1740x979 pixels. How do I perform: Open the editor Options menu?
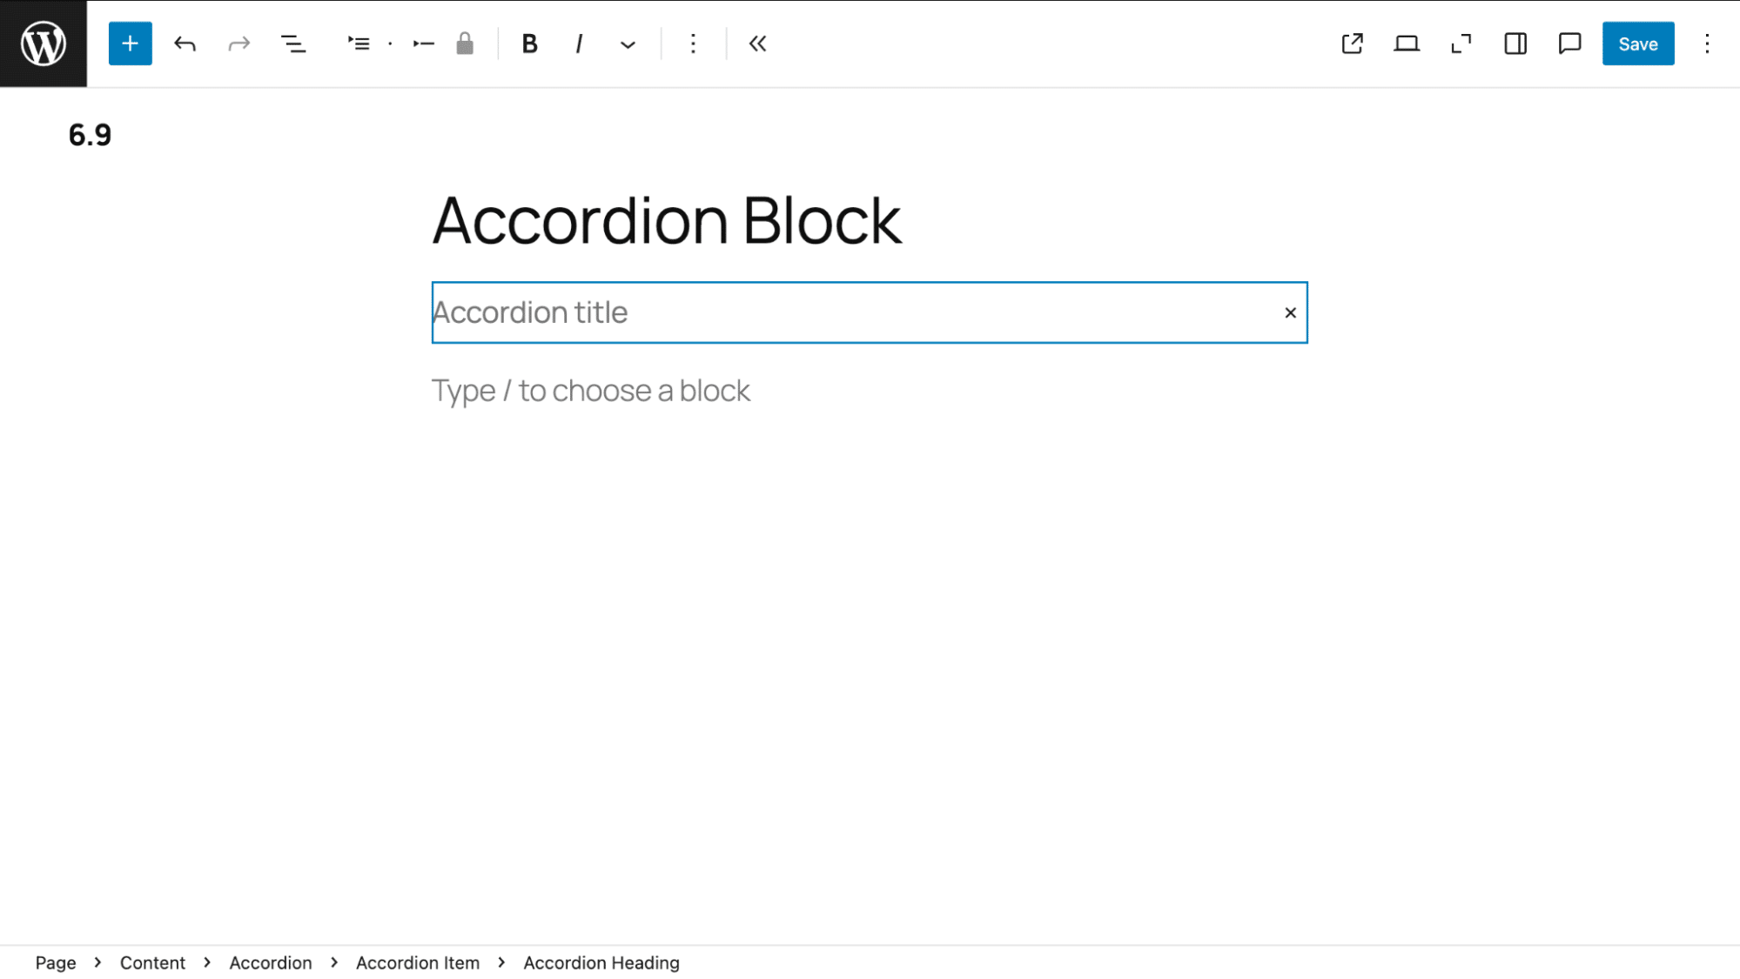1708,44
